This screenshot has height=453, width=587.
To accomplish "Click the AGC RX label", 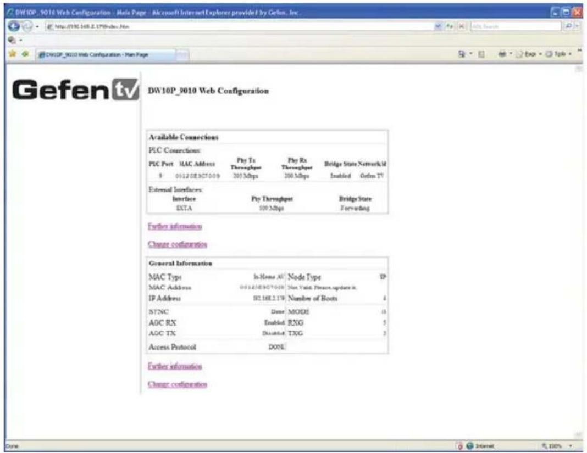I will (163, 322).
